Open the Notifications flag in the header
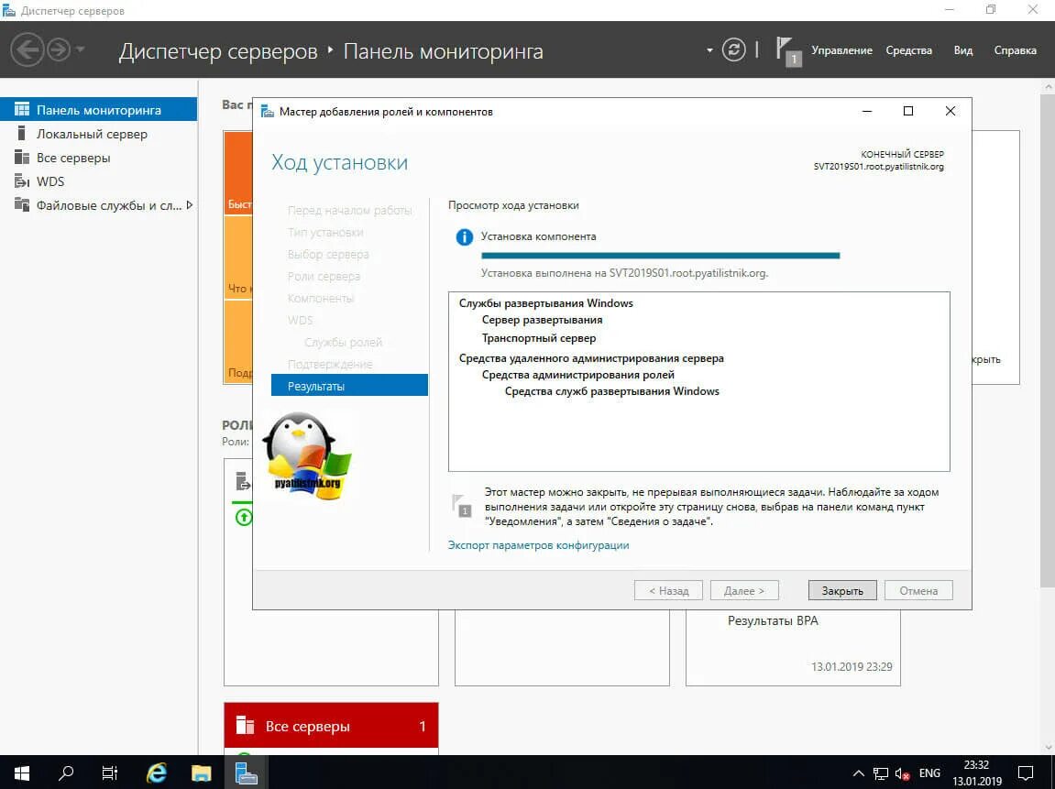 (x=787, y=51)
